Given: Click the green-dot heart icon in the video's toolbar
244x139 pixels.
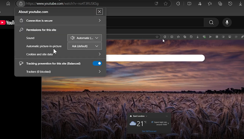Looking at the screenshot, I should 204,37.
